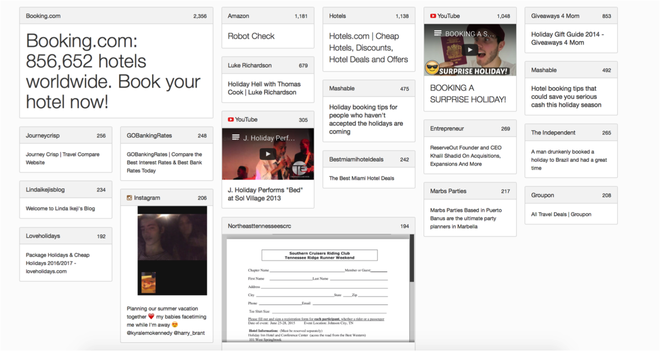Open The Best Miami Hotel Deals link
660x351 pixels.
(361, 178)
